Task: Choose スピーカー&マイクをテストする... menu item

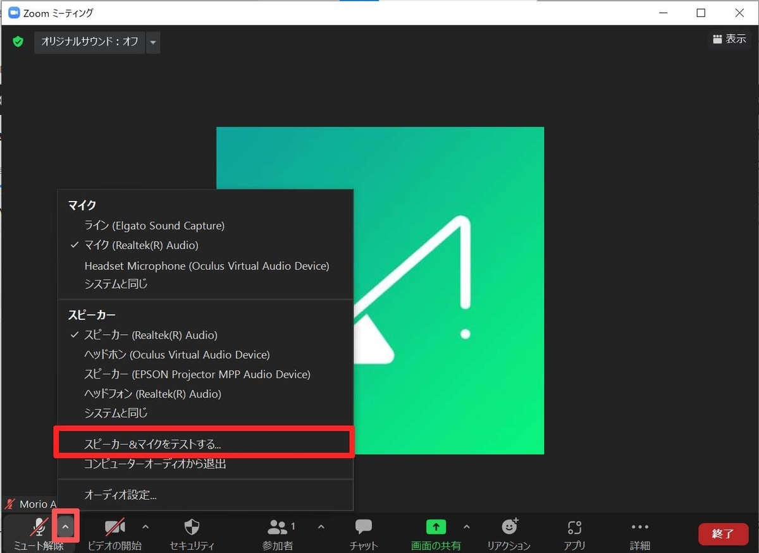Action: (205, 444)
